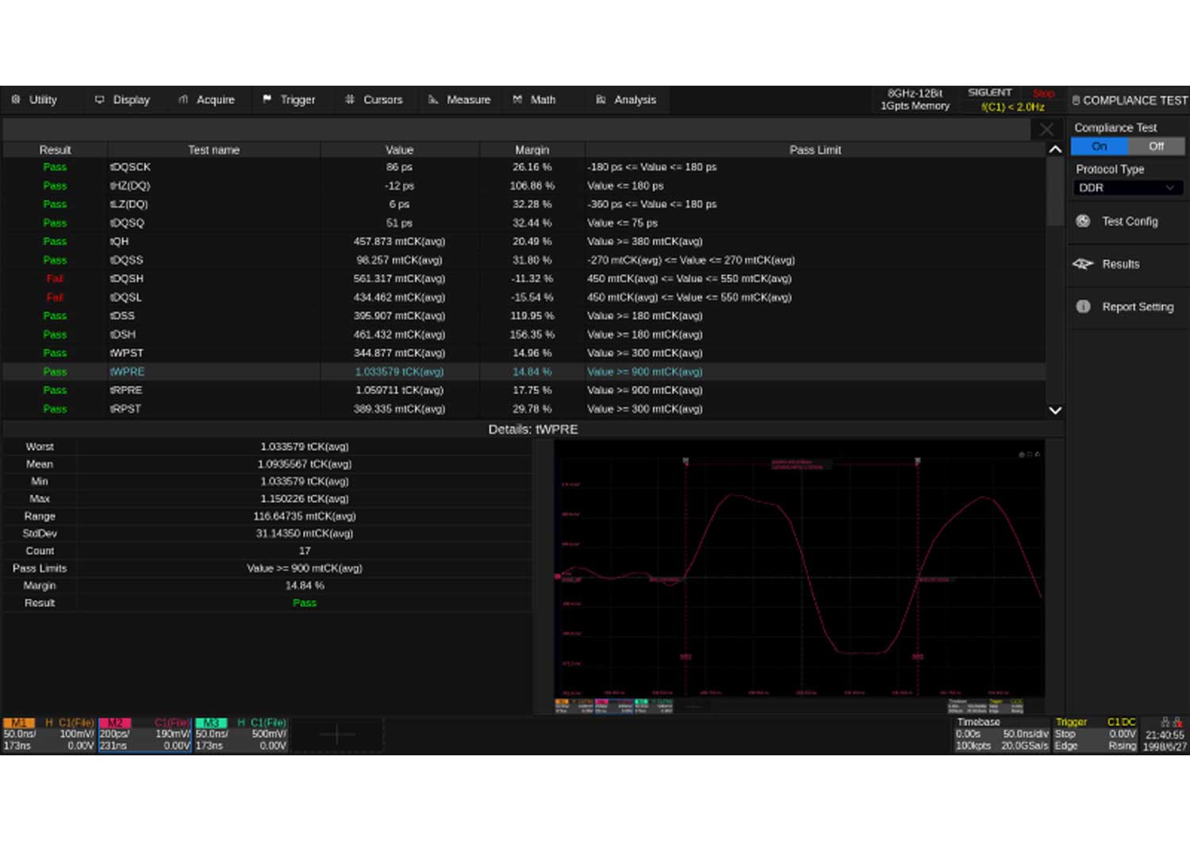Open the Protocol Type DDR dropdown

1127,188
